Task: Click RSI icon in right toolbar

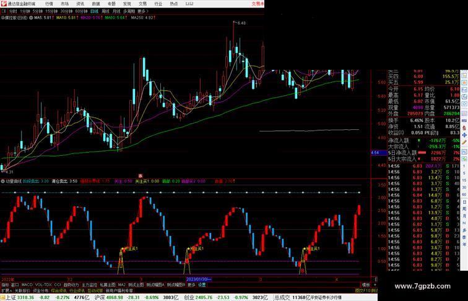Action: (x=464, y=121)
